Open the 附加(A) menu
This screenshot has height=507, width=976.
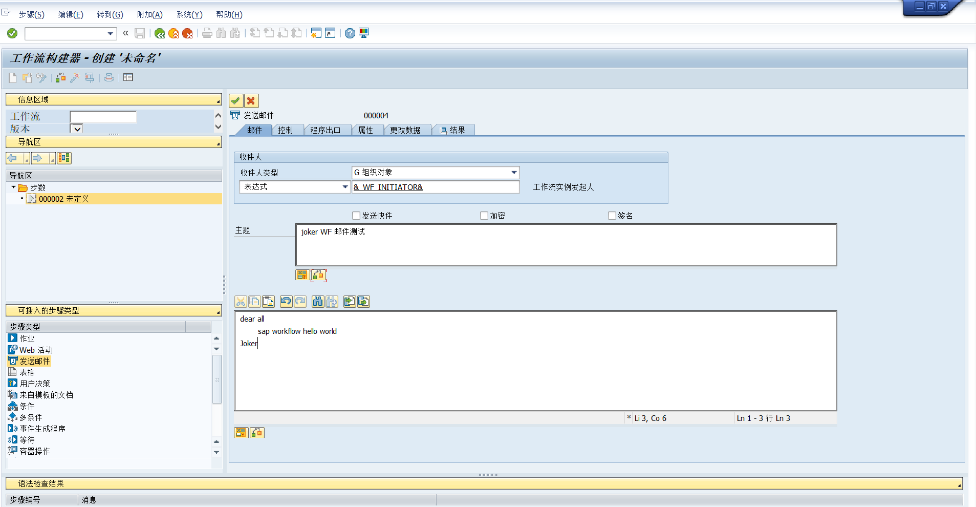pos(150,14)
